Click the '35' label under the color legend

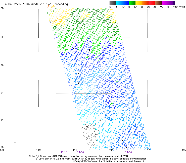point(155,7)
